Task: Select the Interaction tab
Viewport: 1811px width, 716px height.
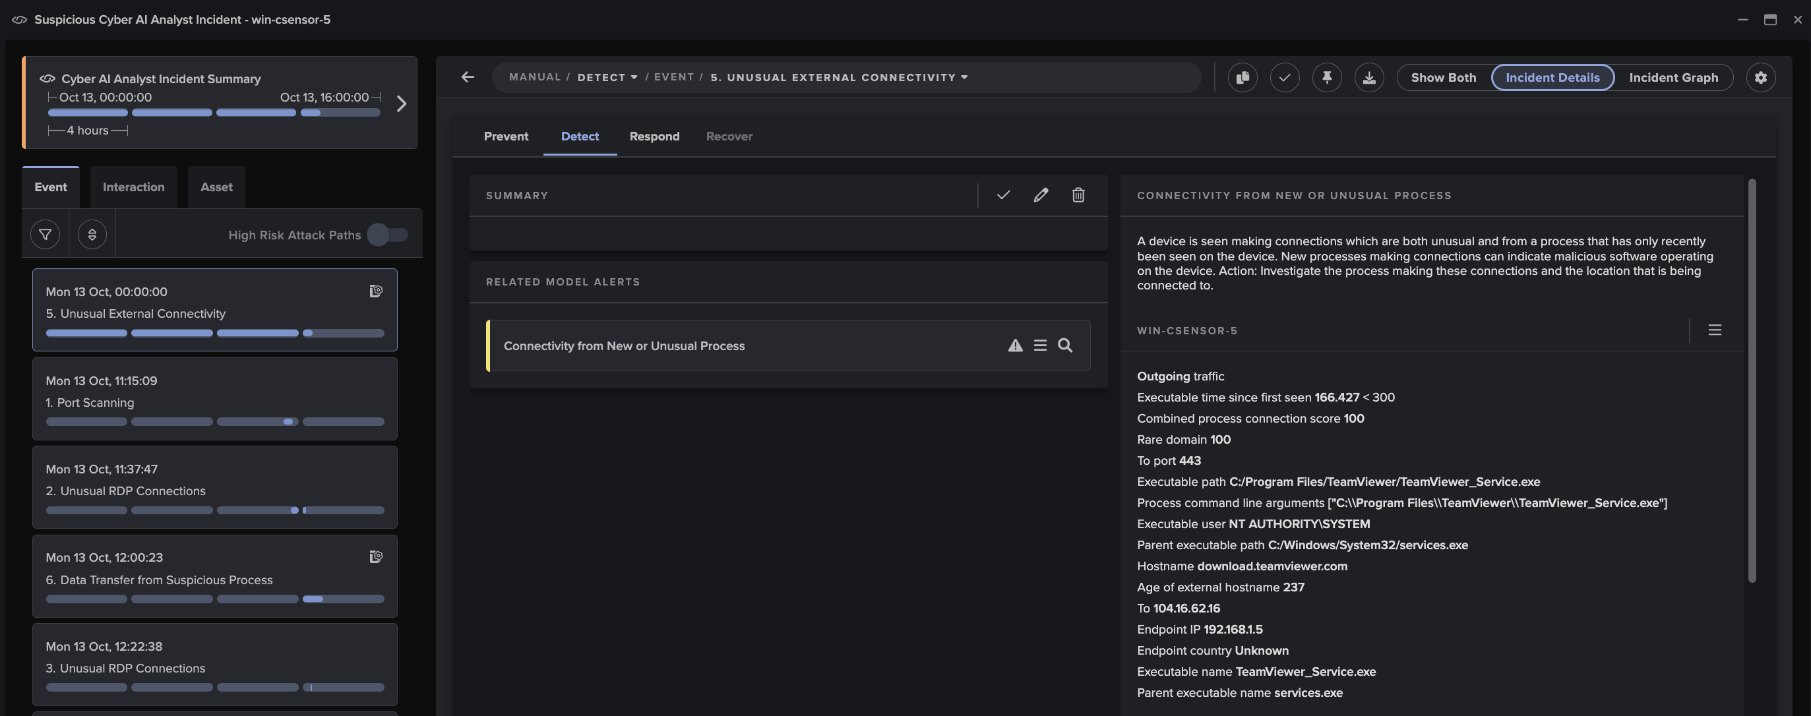Action: coord(134,187)
